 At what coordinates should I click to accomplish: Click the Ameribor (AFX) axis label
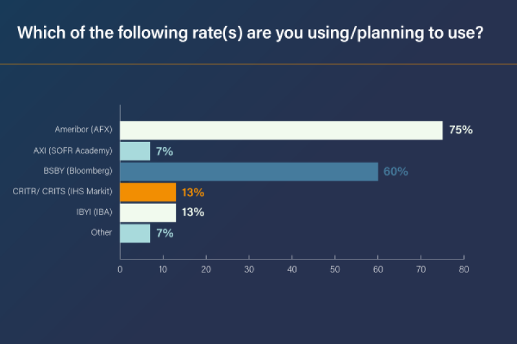click(x=85, y=130)
